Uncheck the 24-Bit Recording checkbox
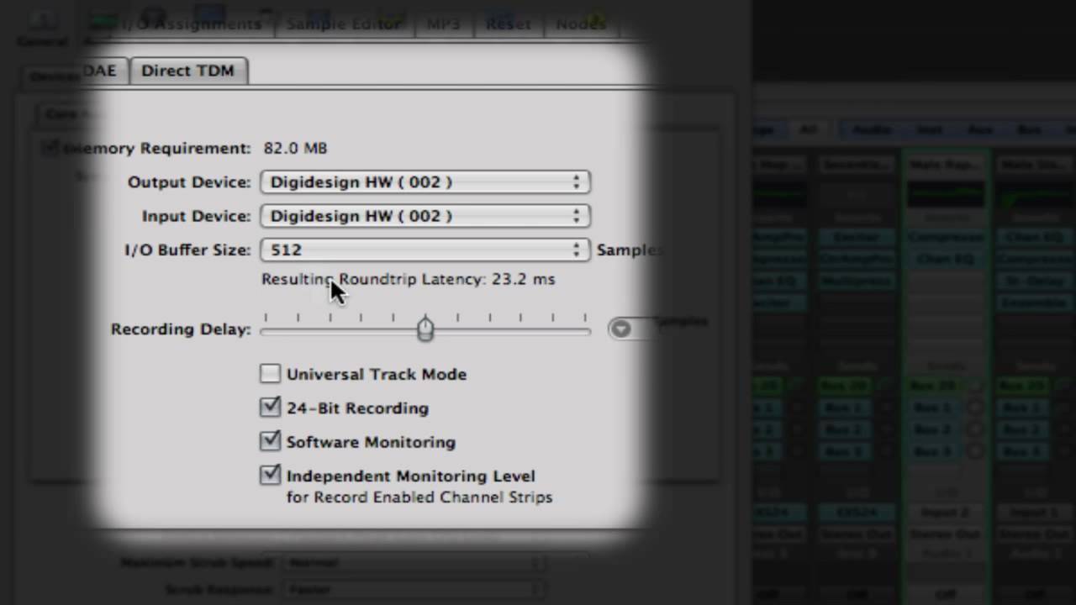Screen dimensions: 1076x605 tap(270, 408)
